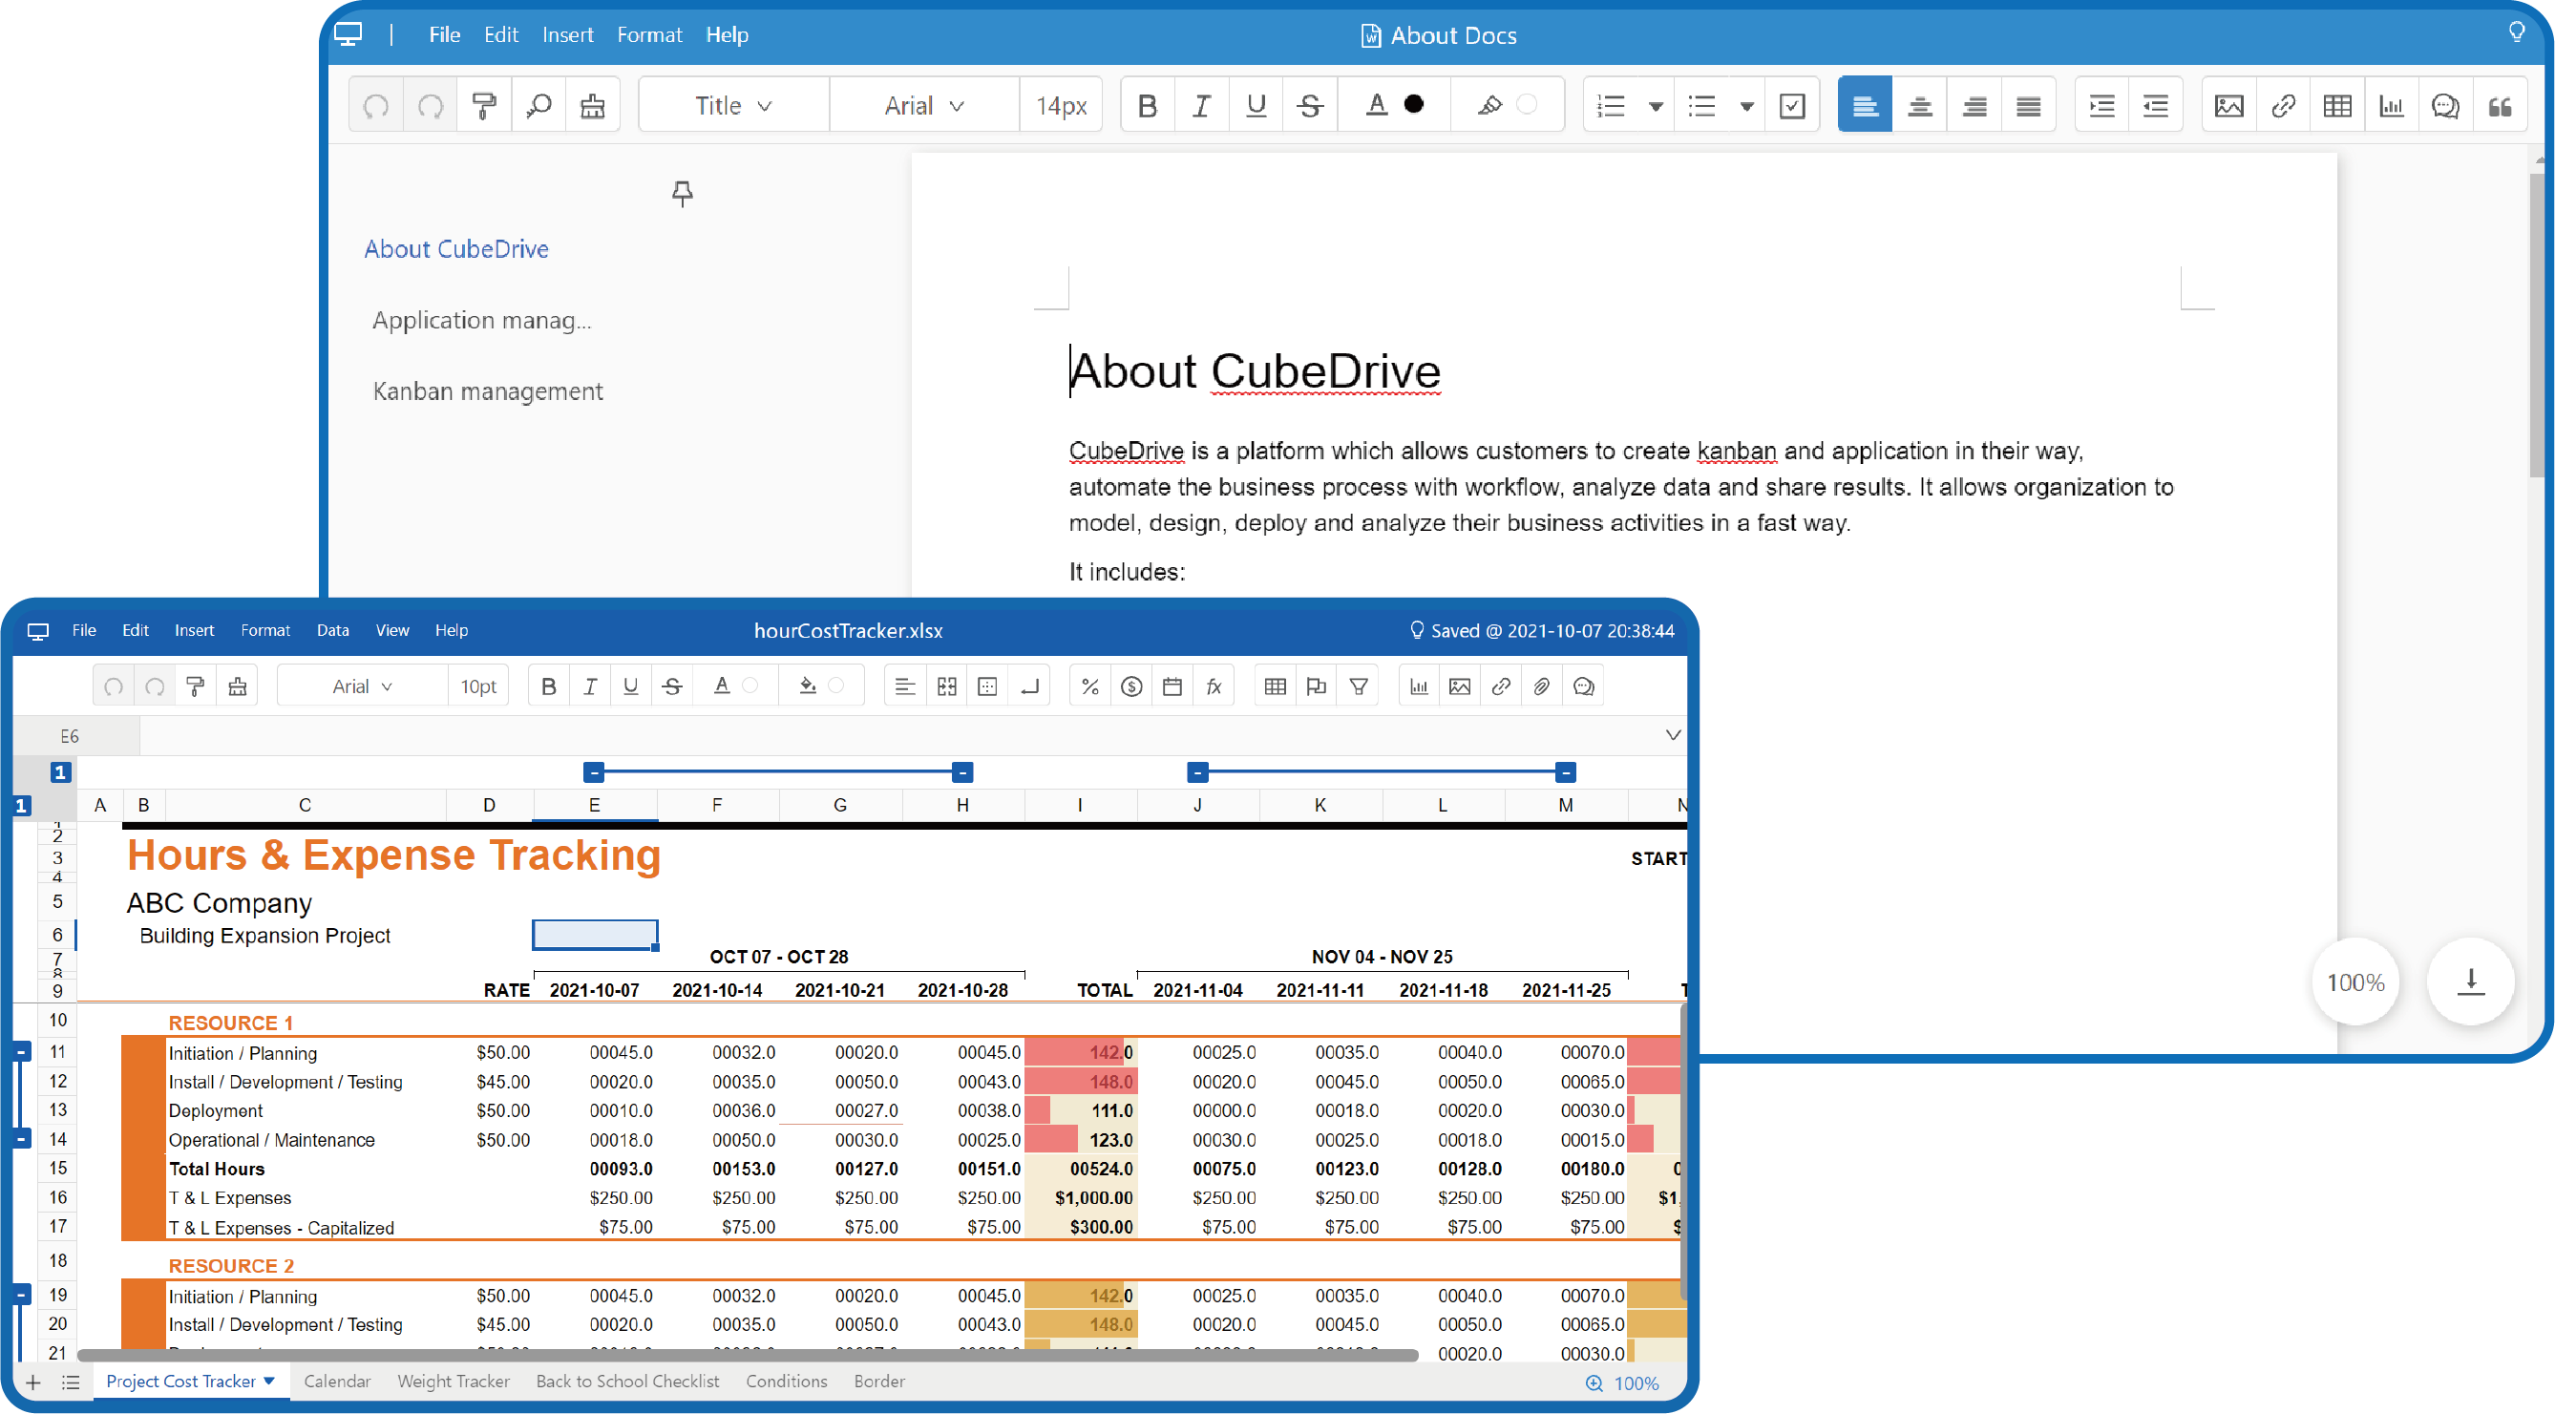Screen dimensions: 2555x1414
Task: Decrease indent in the Docs toolbar
Action: click(2155, 105)
